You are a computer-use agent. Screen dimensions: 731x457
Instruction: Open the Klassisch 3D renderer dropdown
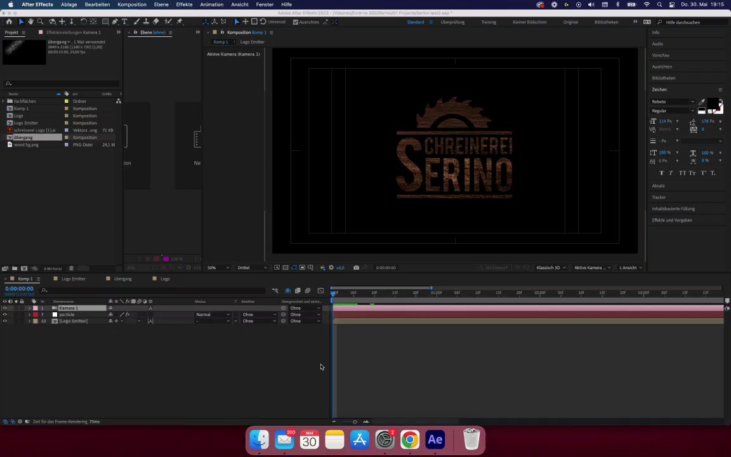point(551,268)
